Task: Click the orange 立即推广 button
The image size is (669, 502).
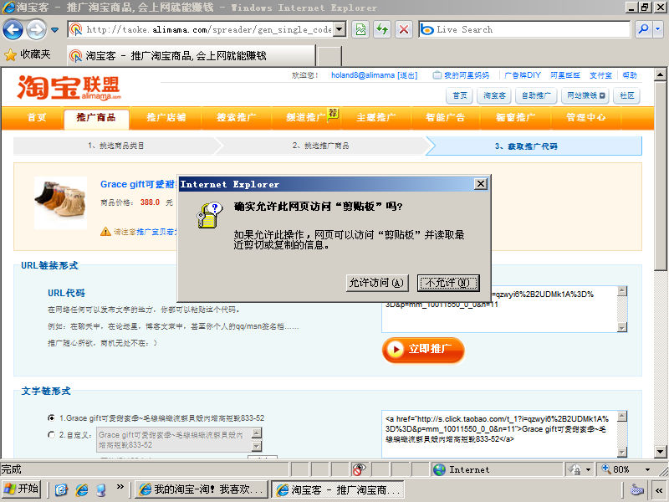Action: point(423,350)
